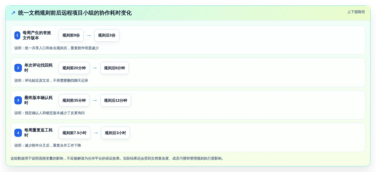The image size is (376, 172).
Task: Click the footer disclaimer starting 这组数据用于说明
Action: [x=118, y=158]
